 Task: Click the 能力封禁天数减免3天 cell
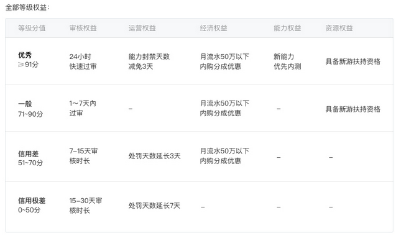click(149, 61)
